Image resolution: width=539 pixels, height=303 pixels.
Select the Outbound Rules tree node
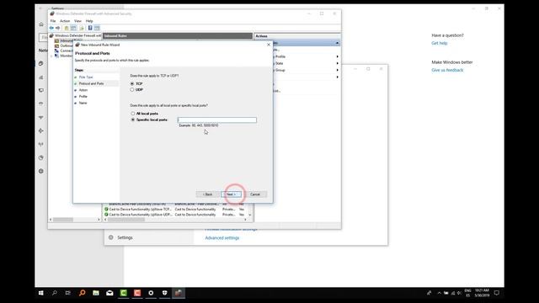click(64, 45)
